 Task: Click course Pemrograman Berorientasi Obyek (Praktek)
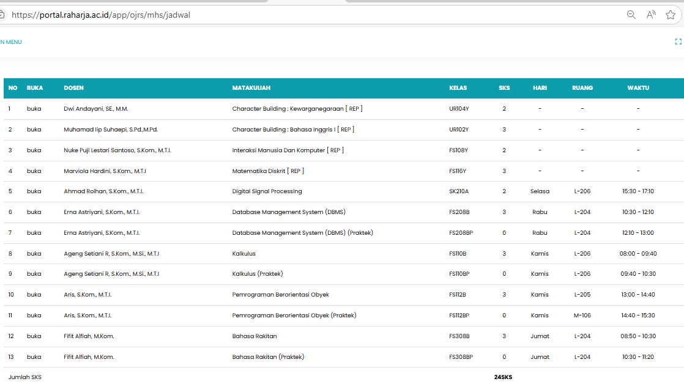click(294, 315)
